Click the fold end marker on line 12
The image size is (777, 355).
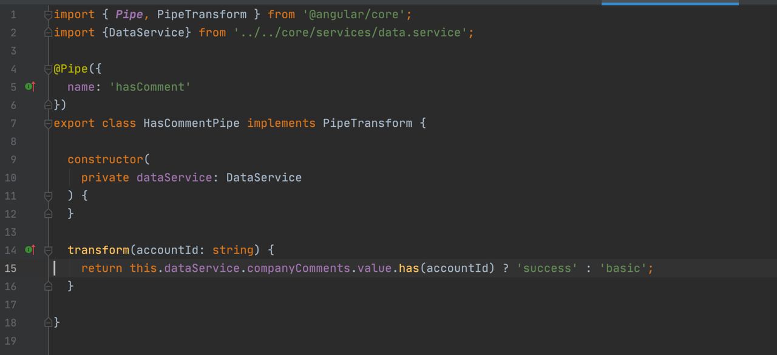[49, 214]
